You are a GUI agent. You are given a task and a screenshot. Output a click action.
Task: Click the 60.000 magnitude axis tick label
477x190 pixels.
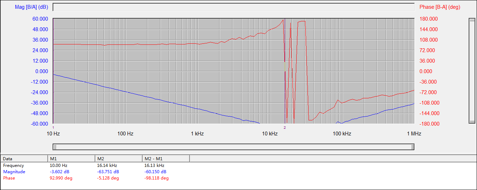[40, 19]
